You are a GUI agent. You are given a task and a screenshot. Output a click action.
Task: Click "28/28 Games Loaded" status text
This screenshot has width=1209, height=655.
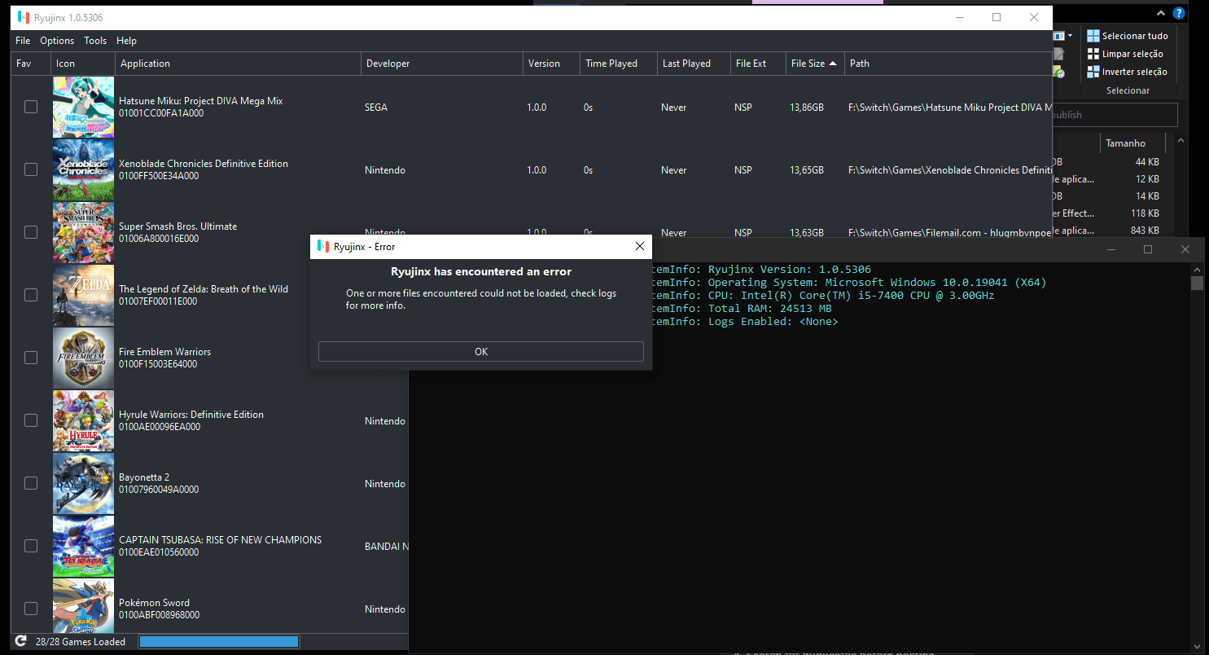[x=81, y=642]
